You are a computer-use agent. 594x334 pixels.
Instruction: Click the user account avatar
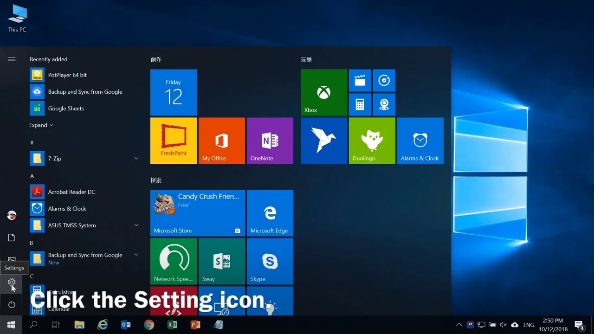click(12, 215)
